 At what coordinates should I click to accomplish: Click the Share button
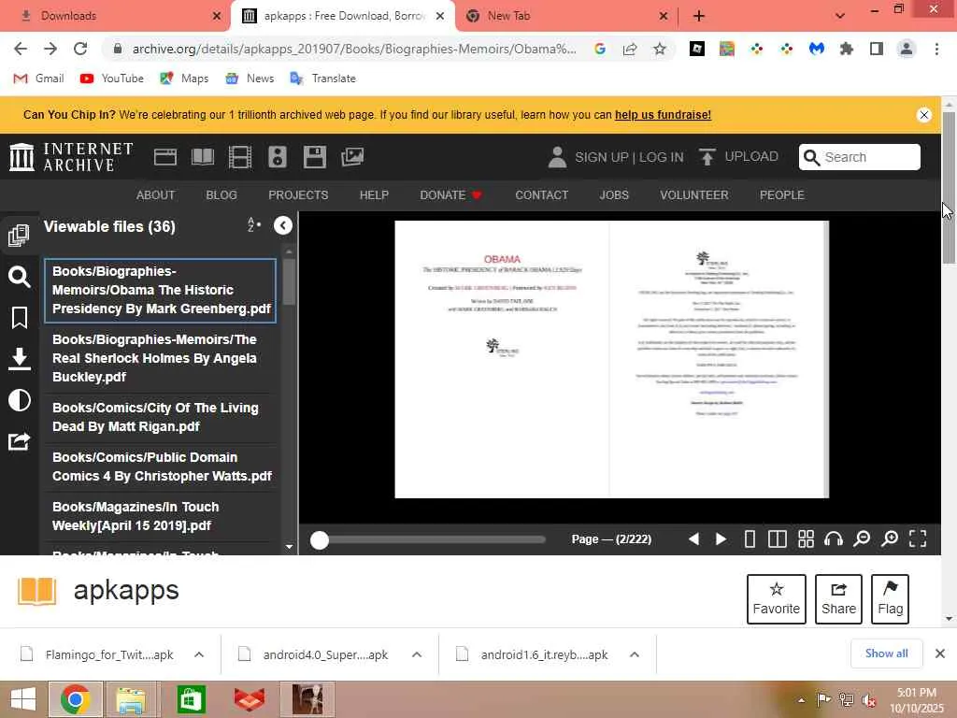[838, 599]
